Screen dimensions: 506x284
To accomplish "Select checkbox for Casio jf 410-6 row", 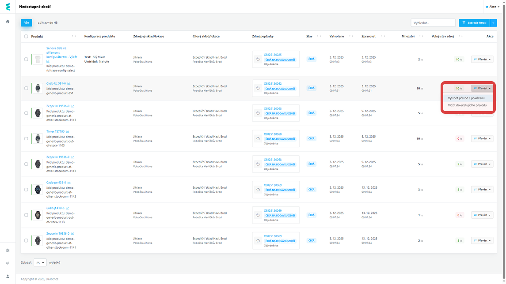I will coord(26,215).
